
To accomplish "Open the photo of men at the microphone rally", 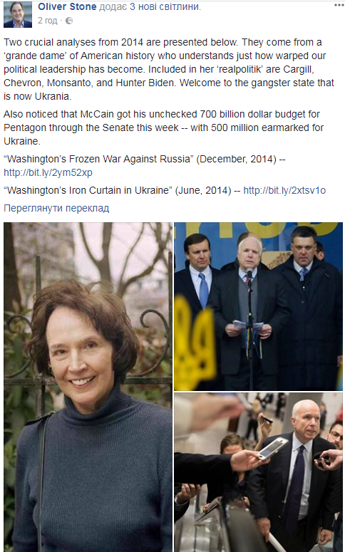I will [258, 306].
